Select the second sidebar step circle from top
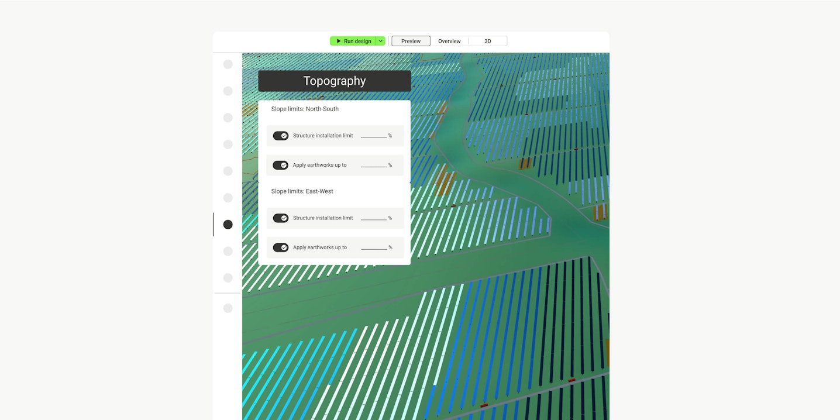 (x=228, y=91)
